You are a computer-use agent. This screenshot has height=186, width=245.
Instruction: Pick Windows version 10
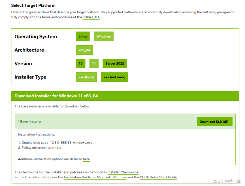(81, 64)
